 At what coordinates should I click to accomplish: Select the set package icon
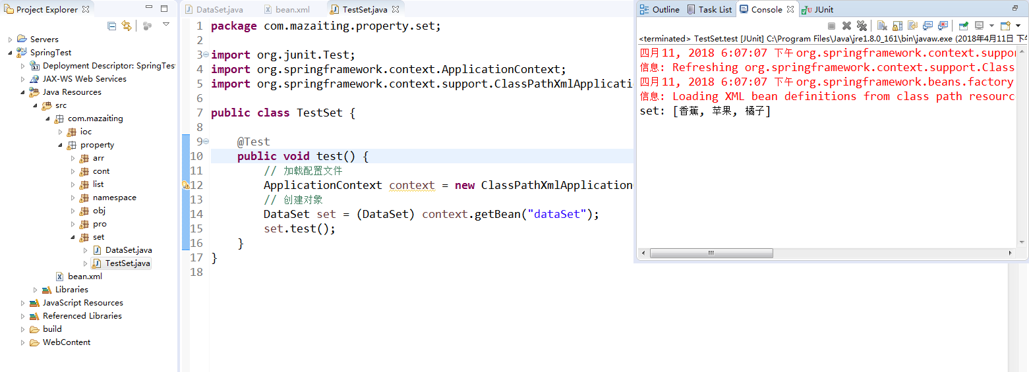pos(84,237)
